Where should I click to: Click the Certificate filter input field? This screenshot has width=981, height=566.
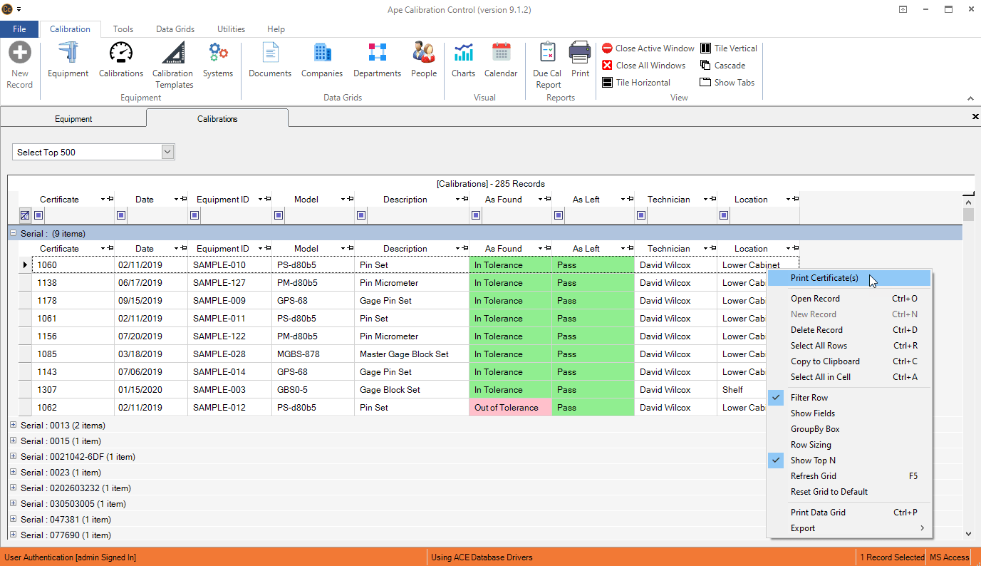tap(78, 215)
